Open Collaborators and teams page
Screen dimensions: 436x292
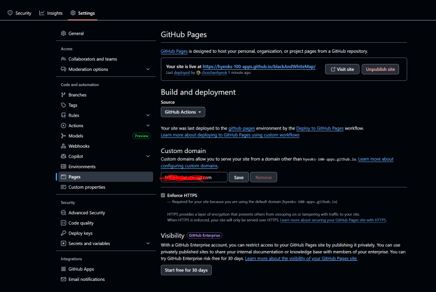(x=106, y=59)
